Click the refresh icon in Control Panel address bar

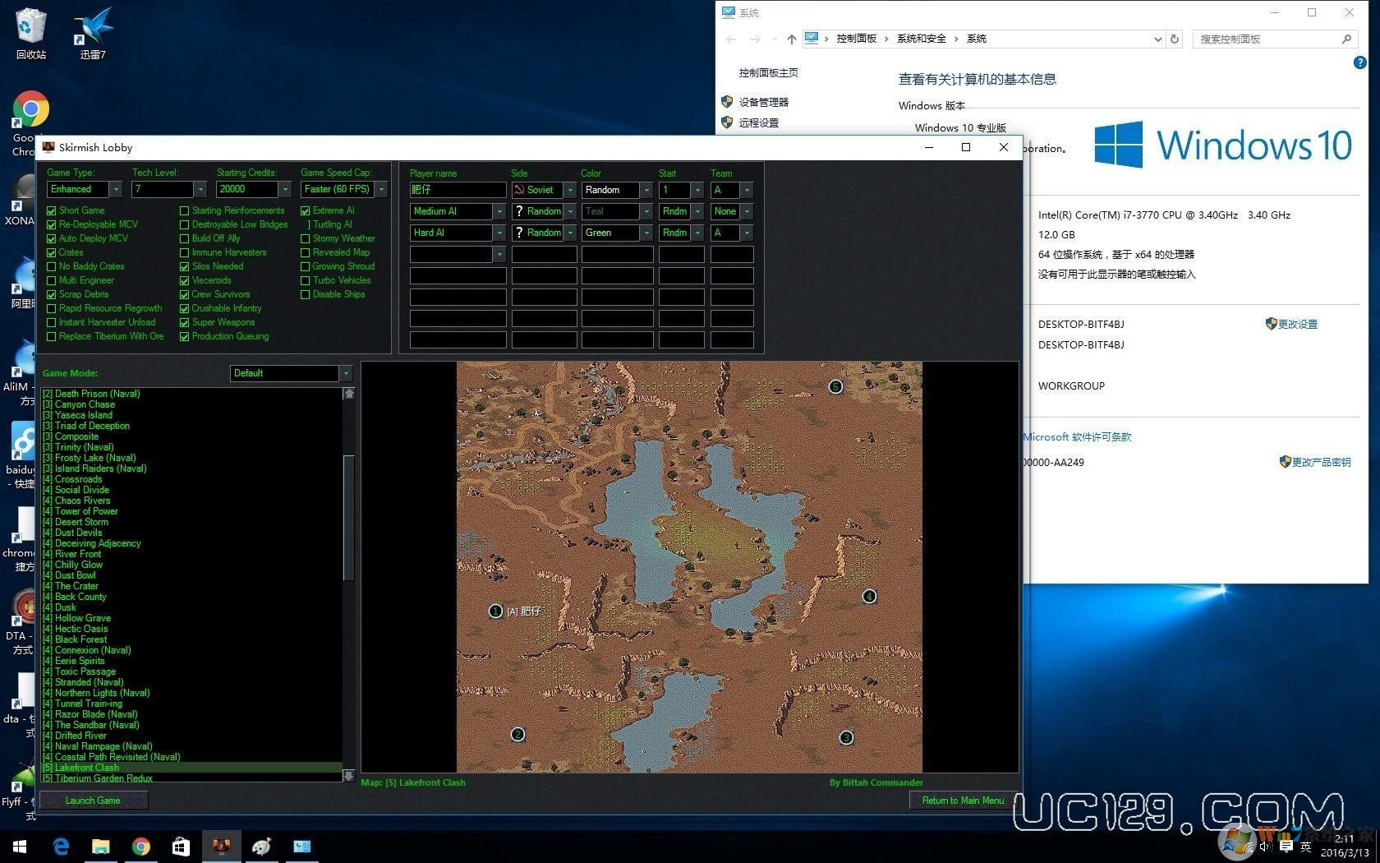(1175, 39)
